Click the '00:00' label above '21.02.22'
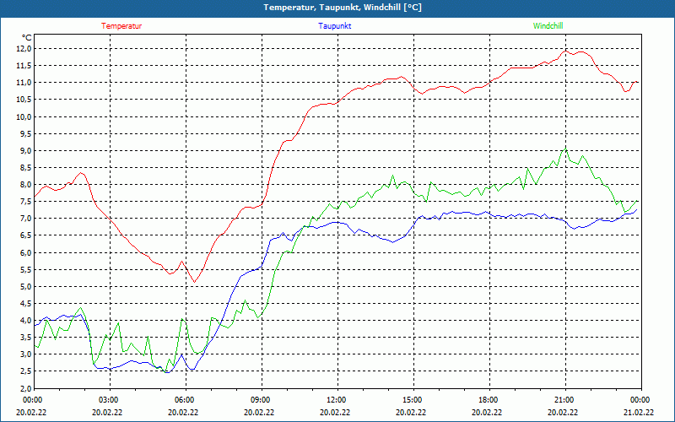Viewport: 675px width, 422px height. [640, 400]
